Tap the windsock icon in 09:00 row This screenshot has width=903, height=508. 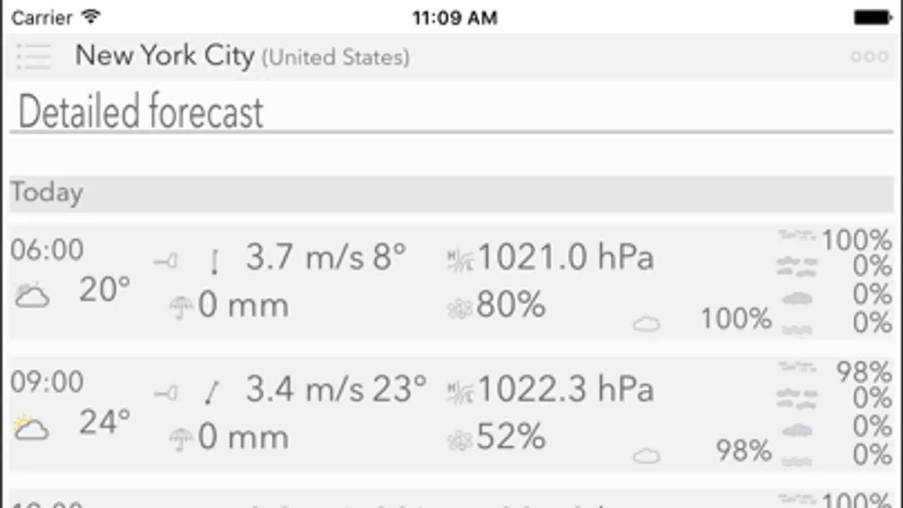point(165,392)
